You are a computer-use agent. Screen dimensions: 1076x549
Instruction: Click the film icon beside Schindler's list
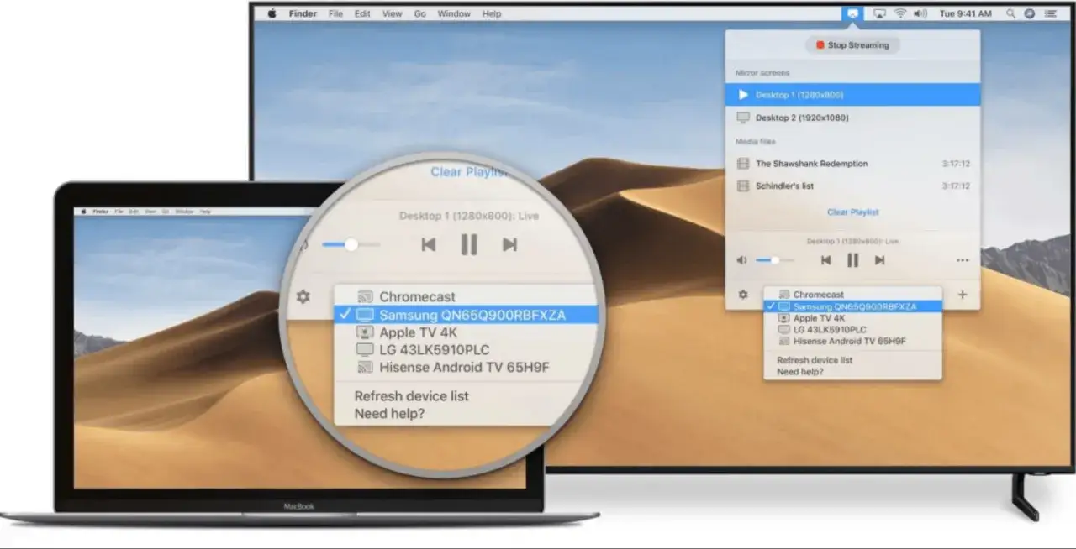coord(743,186)
